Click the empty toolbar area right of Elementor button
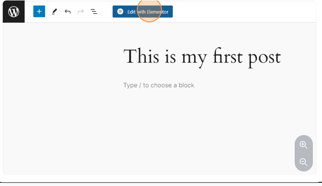Viewport: 322px width, 186px height. [242, 11]
